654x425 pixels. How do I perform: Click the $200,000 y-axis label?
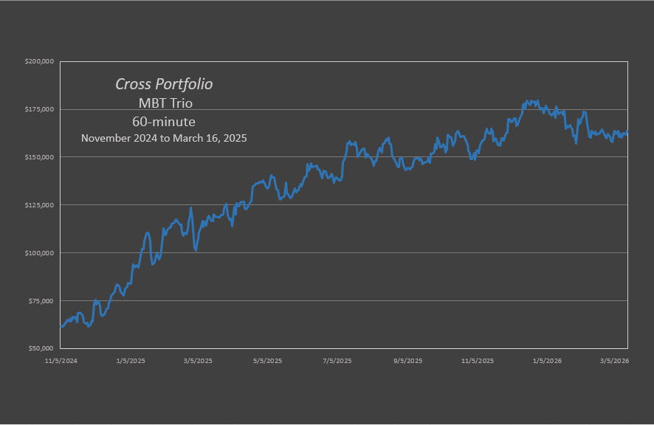pyautogui.click(x=40, y=61)
